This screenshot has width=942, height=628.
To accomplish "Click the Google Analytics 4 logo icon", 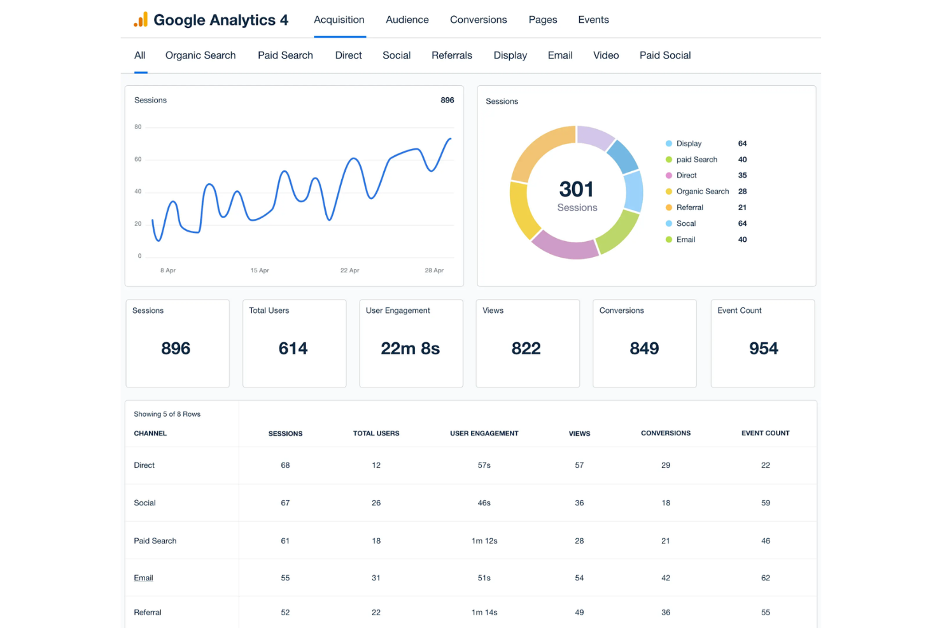I will click(x=141, y=20).
